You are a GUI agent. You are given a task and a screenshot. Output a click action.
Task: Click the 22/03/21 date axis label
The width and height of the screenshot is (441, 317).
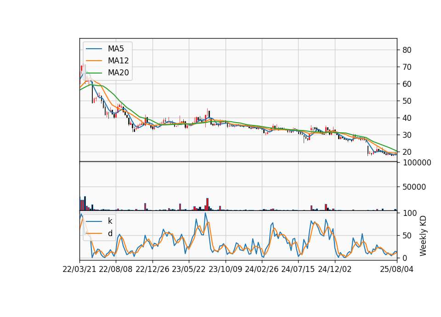(79, 269)
